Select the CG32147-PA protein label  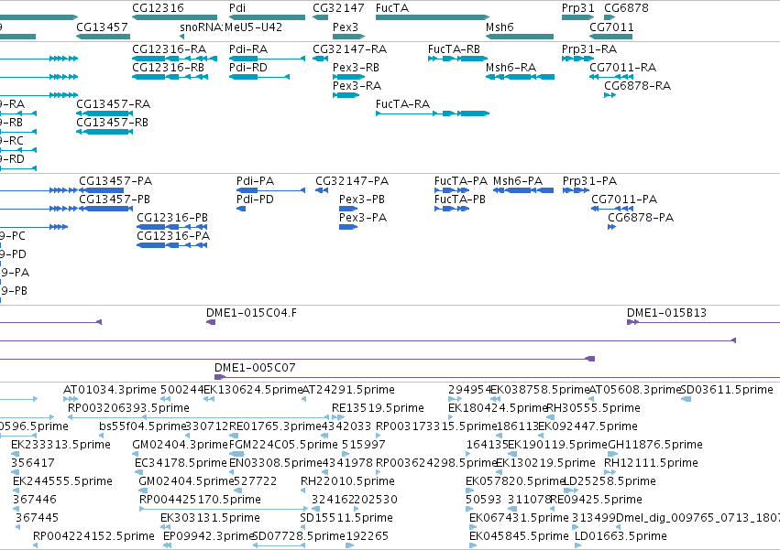(352, 181)
